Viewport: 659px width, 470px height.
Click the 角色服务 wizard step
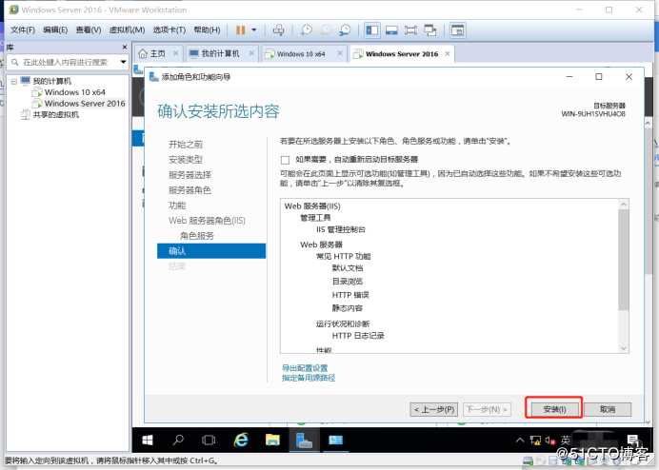tap(197, 236)
